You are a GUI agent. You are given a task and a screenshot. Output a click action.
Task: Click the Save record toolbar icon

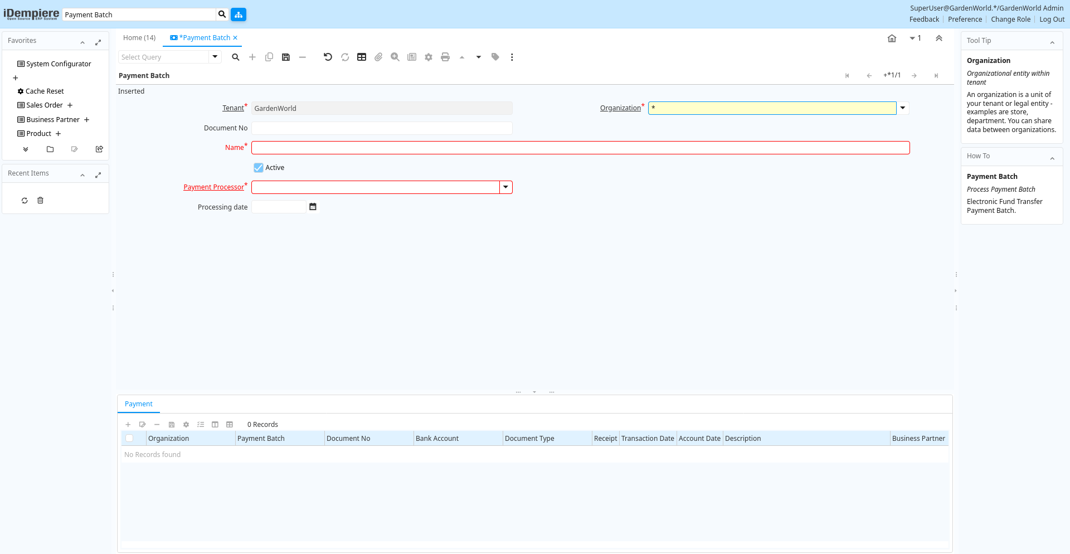coord(286,57)
